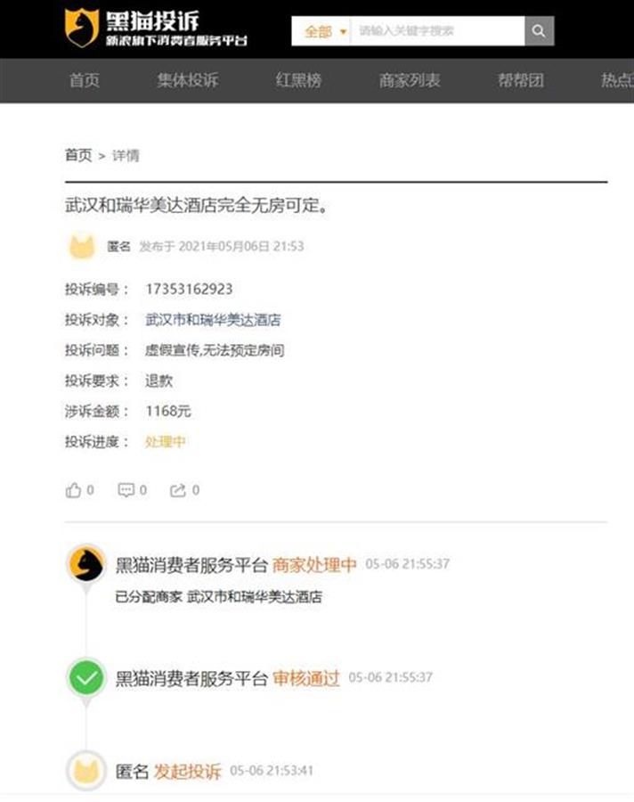This screenshot has width=634, height=802.
Task: Click anonymous user cat avatar near title
Action: (x=82, y=247)
